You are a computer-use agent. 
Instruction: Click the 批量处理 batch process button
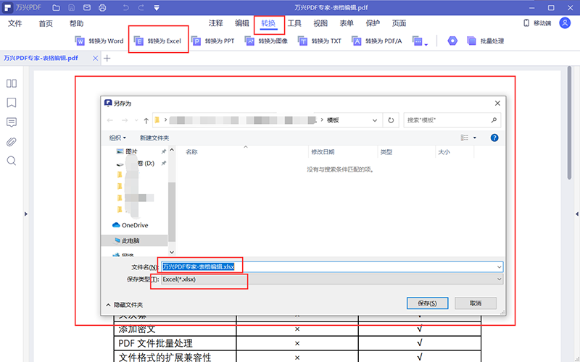(485, 41)
